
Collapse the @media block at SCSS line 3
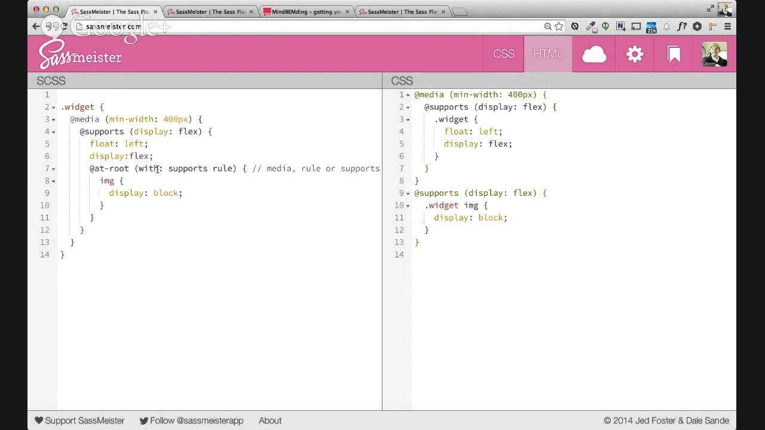[54, 119]
